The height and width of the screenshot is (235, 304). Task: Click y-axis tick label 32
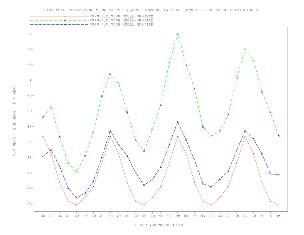pos(30,157)
